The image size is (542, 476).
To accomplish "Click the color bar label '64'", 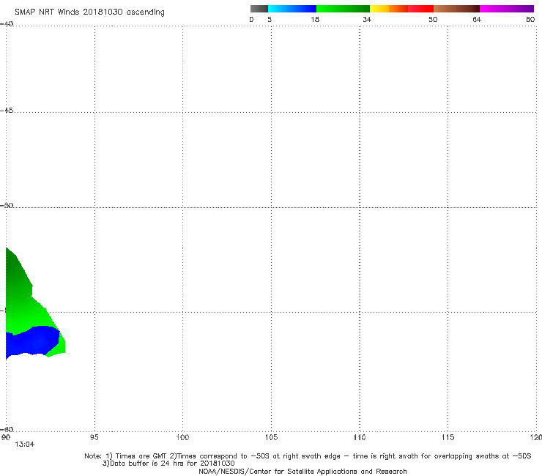I will [x=477, y=19].
